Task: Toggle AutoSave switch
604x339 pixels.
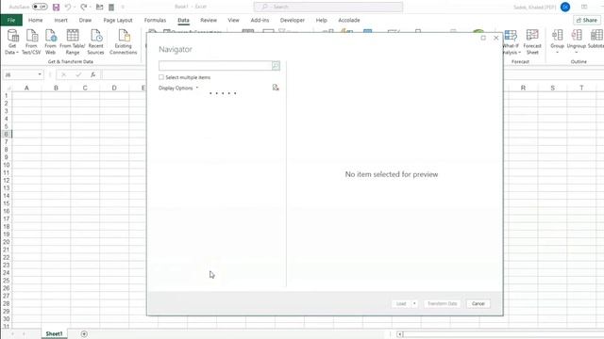Action: [40, 7]
